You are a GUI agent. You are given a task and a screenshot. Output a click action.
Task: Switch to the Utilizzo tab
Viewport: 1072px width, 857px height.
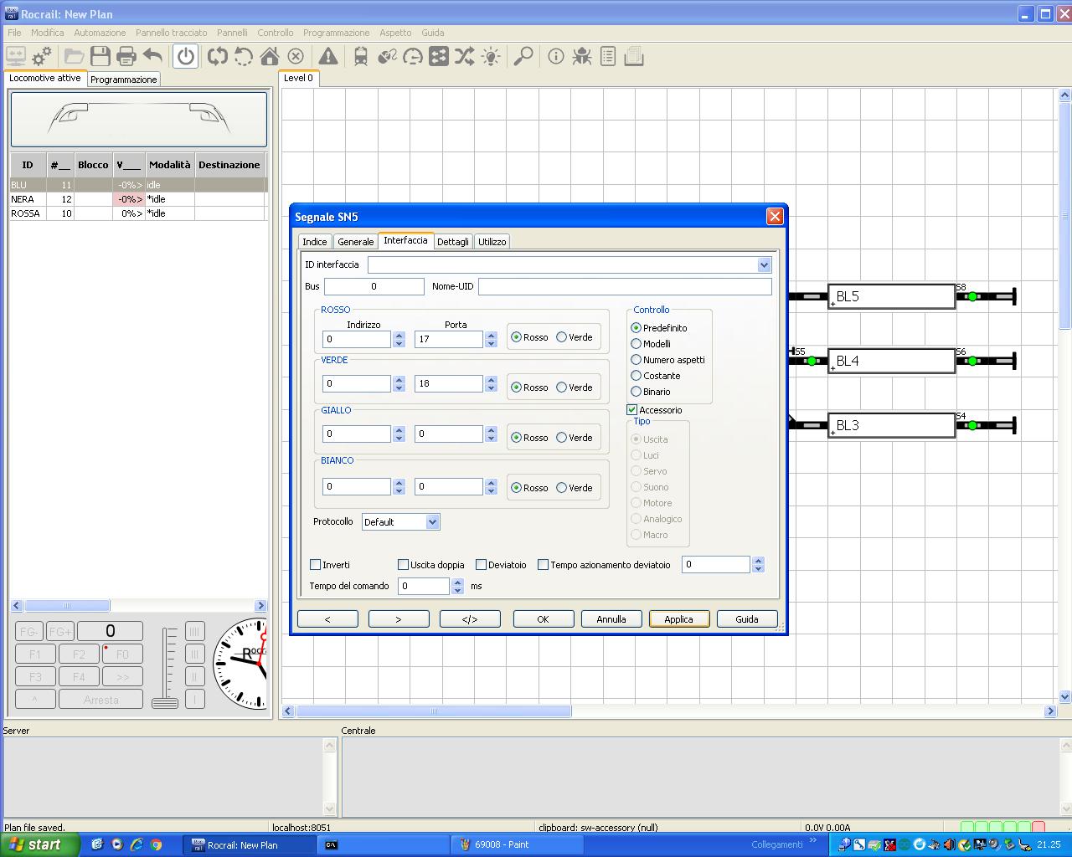(x=492, y=242)
